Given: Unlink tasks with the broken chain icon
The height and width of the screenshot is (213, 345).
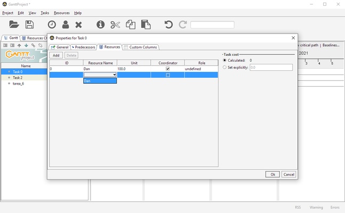Looking at the screenshot, I should tap(41, 45).
